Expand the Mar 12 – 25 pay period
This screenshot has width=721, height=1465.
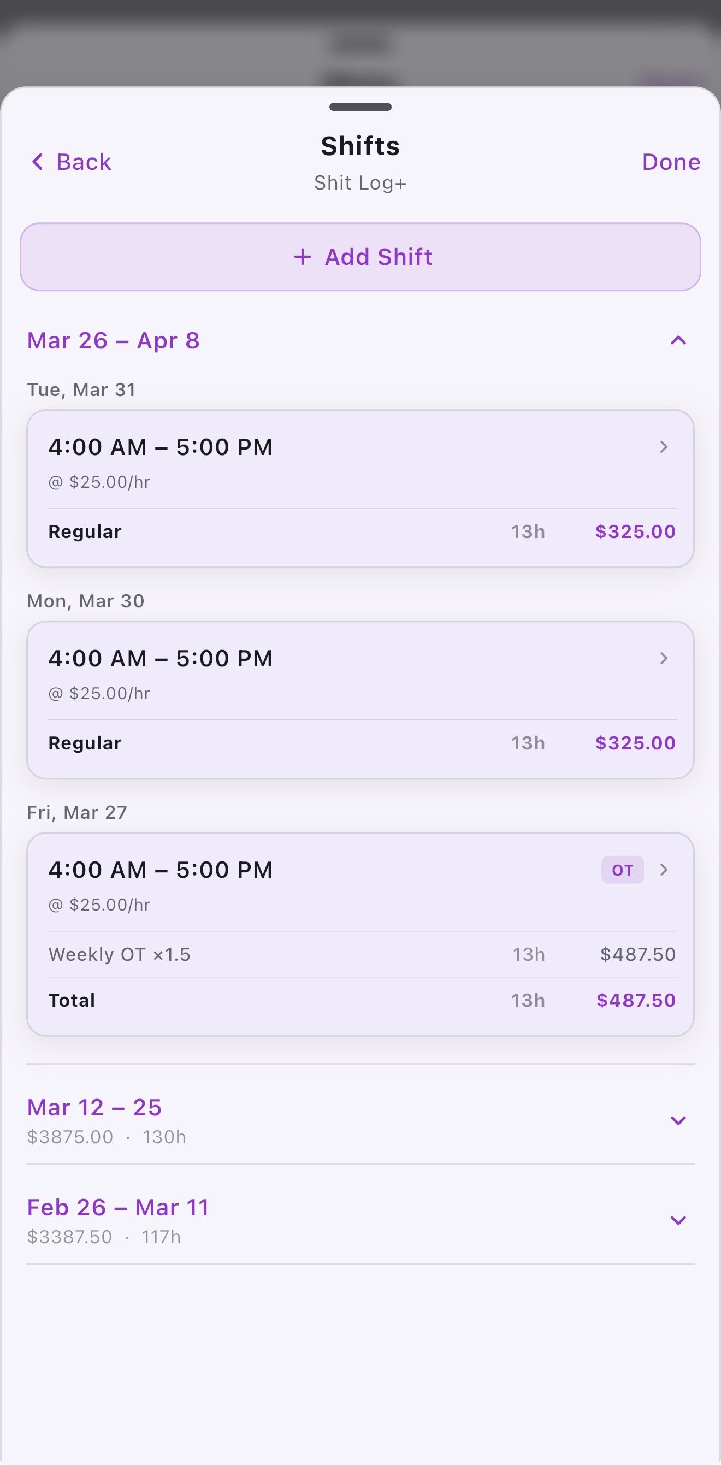tap(678, 1120)
